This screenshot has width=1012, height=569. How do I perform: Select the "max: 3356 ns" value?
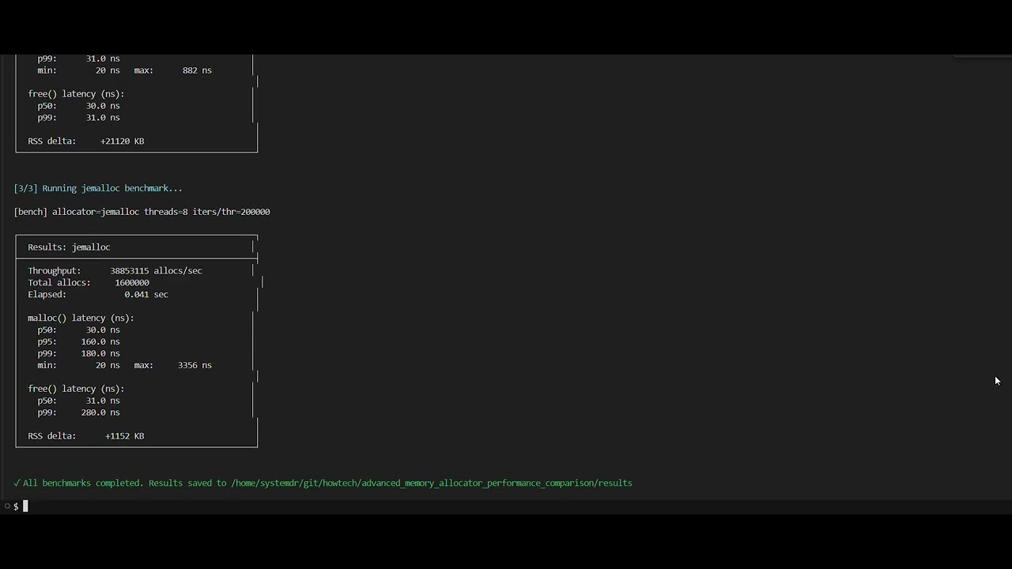tap(173, 365)
